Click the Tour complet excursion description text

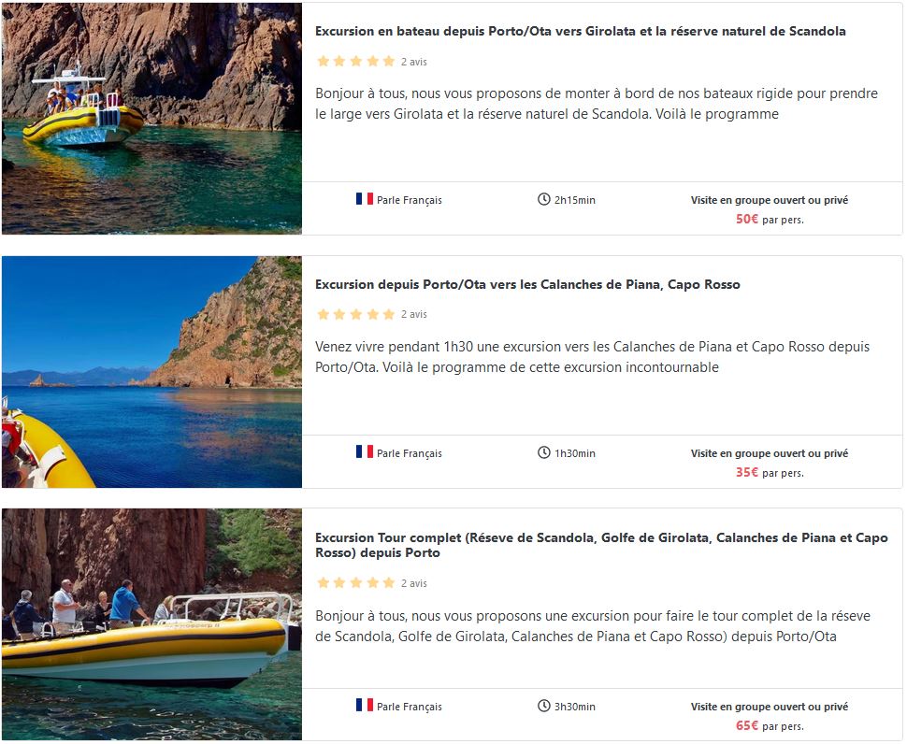(x=592, y=626)
